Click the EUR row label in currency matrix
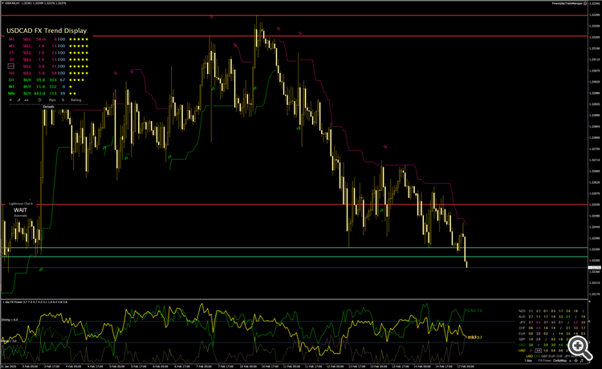 [523, 334]
